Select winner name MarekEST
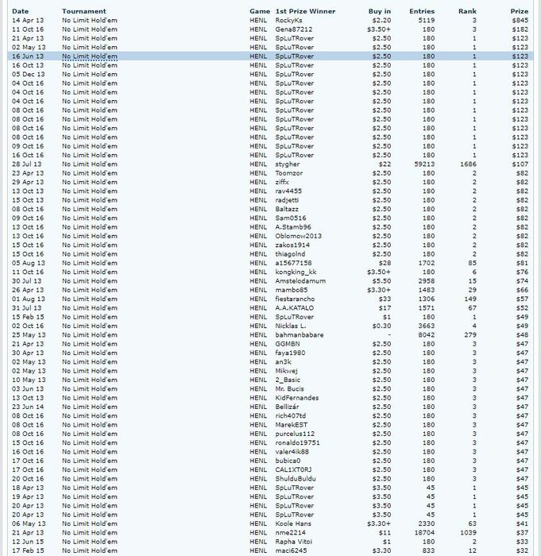 pyautogui.click(x=292, y=425)
